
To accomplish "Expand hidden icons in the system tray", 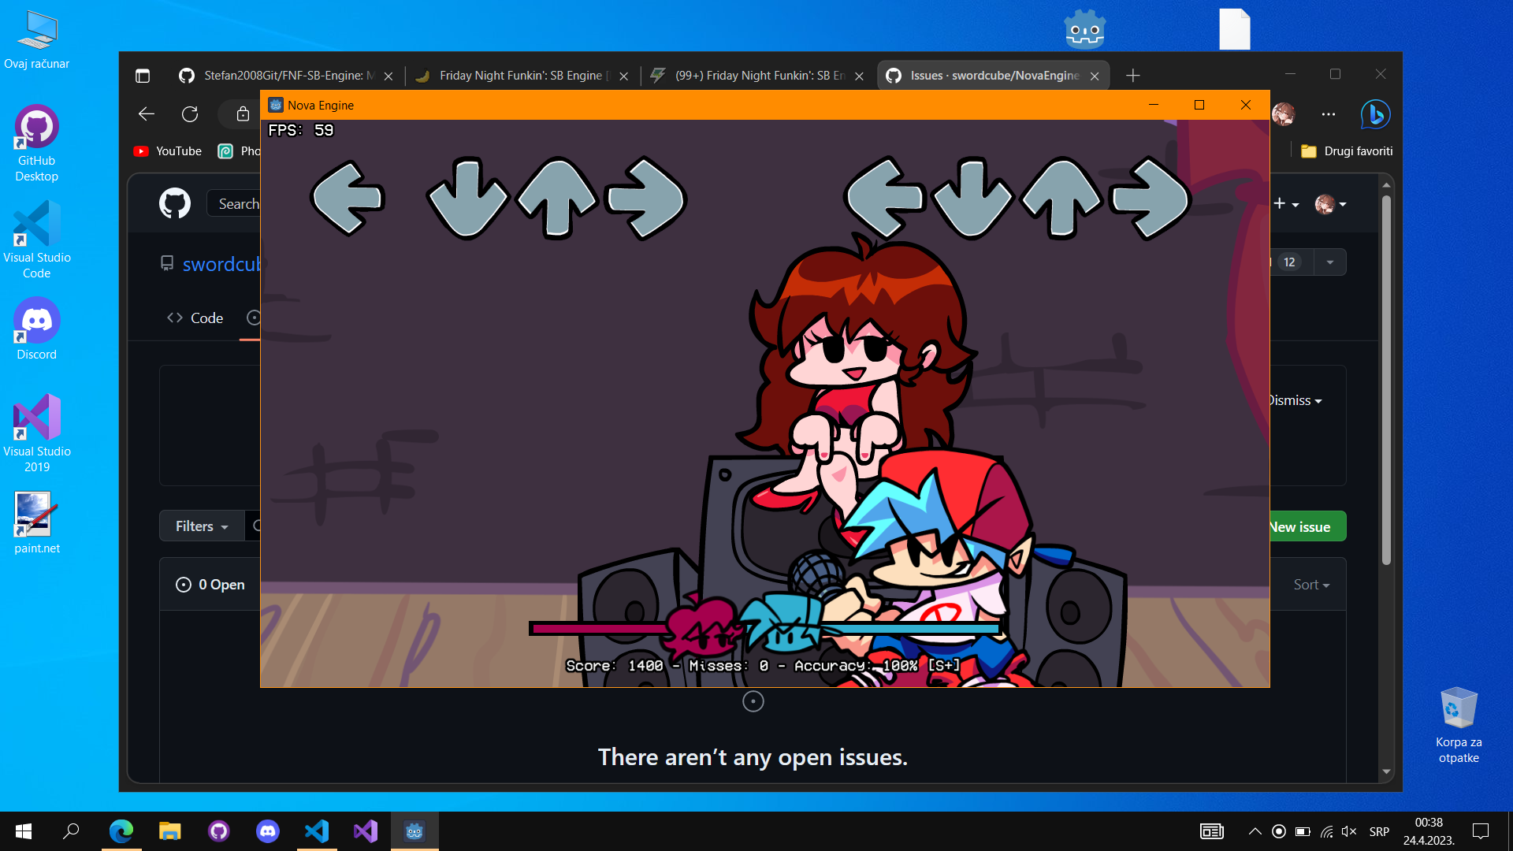I will click(1255, 831).
